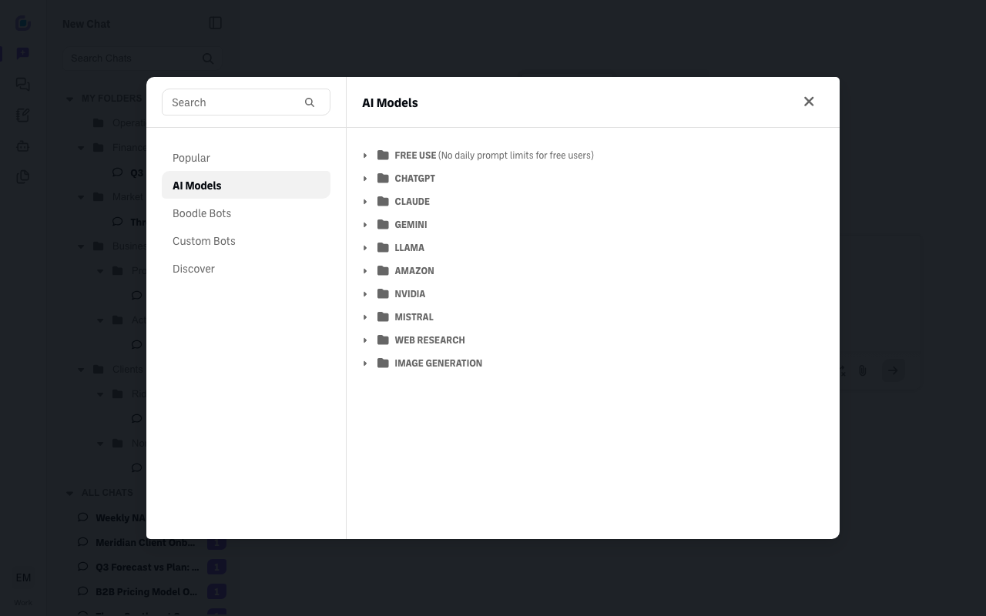Viewport: 986px width, 616px height.
Task: Collapse the ALL CHATS section
Action: (69, 493)
